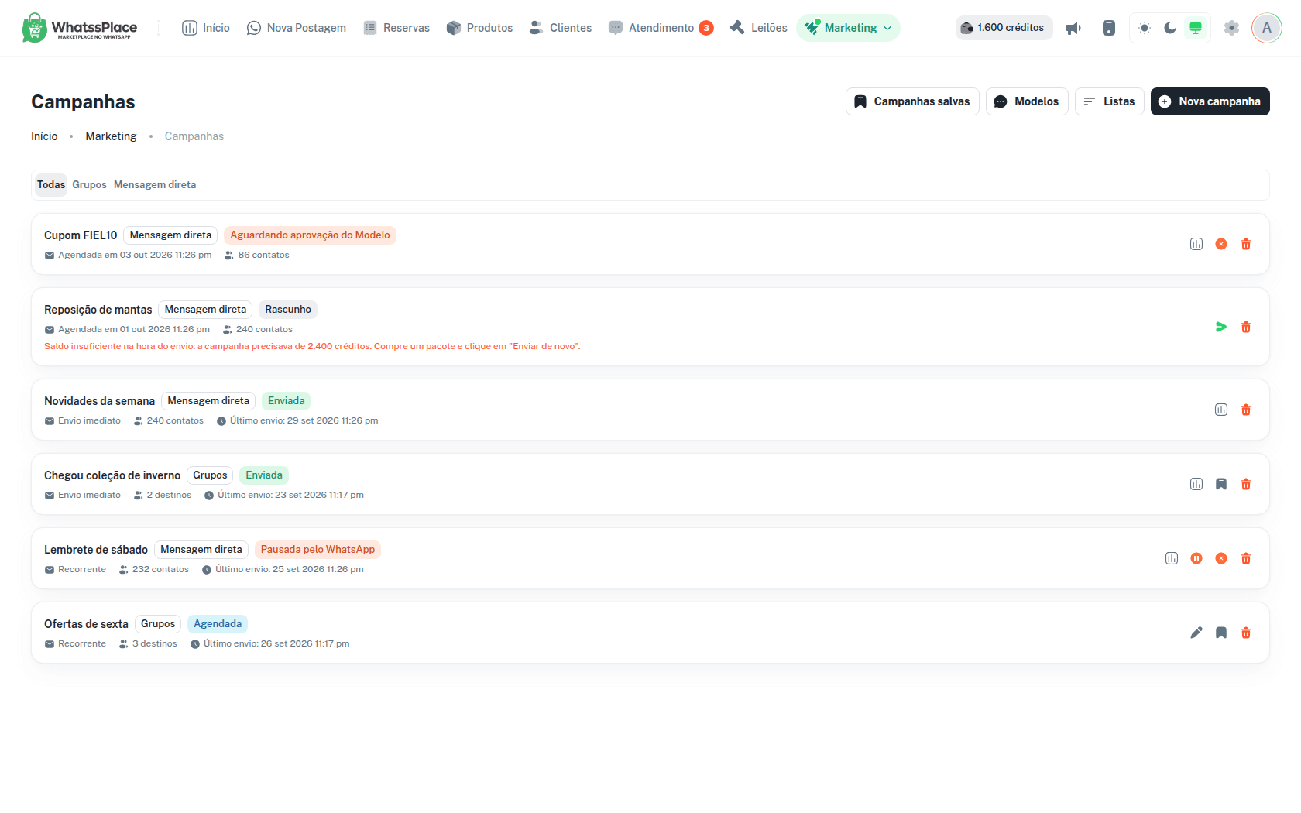Viewport: 1301px width, 813px height.
Task: Filter campaigns by Grupos tab
Action: tap(89, 184)
